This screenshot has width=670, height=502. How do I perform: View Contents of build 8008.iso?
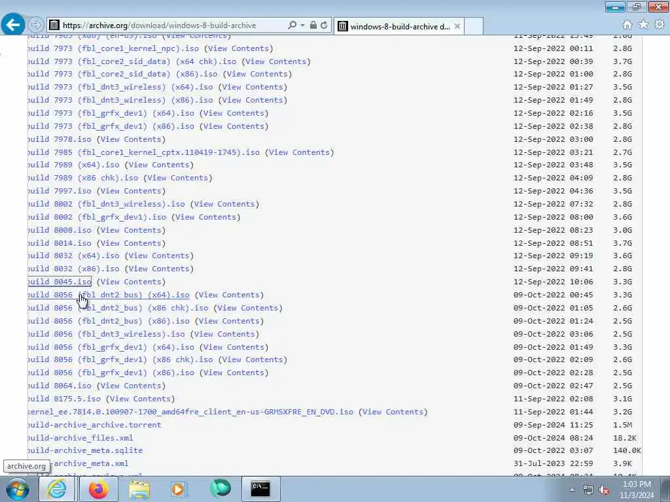pos(131,230)
